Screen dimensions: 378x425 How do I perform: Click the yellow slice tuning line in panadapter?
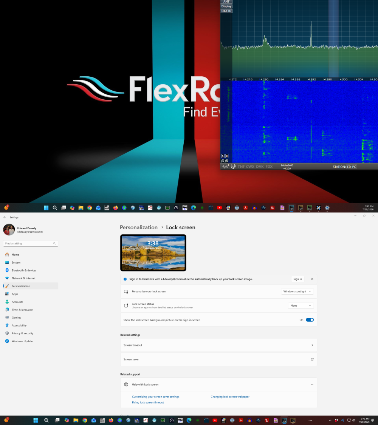tap(328, 38)
